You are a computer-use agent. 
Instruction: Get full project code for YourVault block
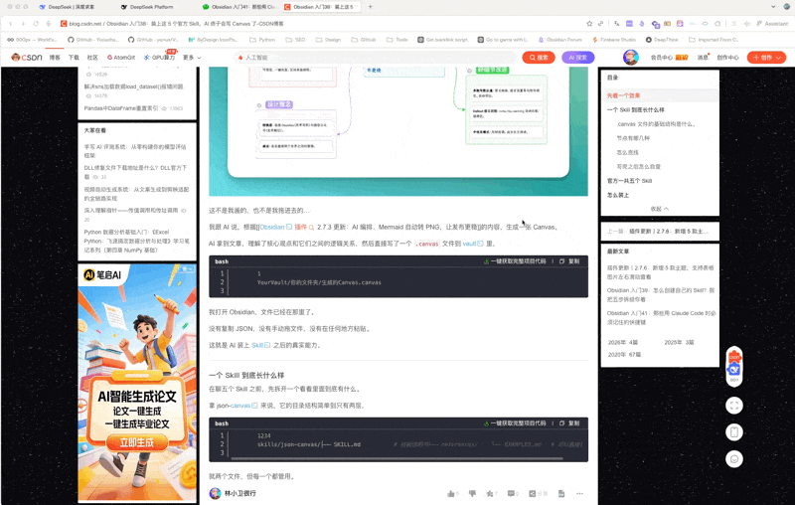click(x=515, y=261)
